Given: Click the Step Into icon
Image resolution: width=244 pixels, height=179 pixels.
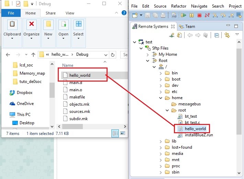Looking at the screenshot, I should tap(215, 15).
